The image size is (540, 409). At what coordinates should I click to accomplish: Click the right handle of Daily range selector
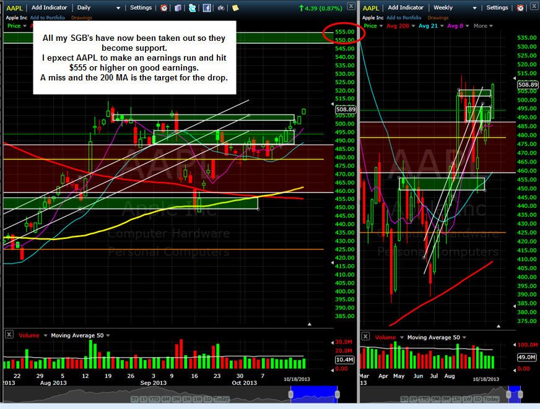click(337, 394)
